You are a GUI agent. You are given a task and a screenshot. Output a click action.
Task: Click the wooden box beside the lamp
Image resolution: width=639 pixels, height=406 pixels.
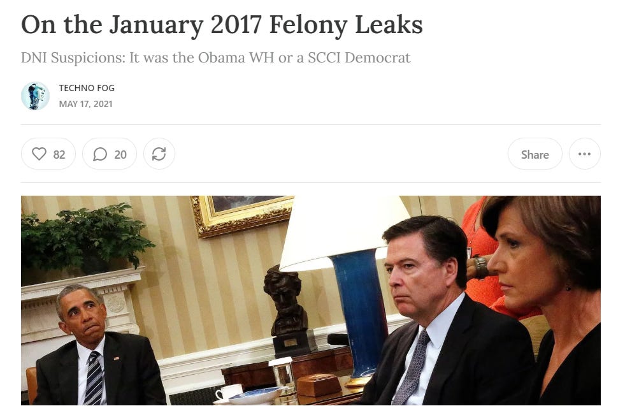pos(319,385)
